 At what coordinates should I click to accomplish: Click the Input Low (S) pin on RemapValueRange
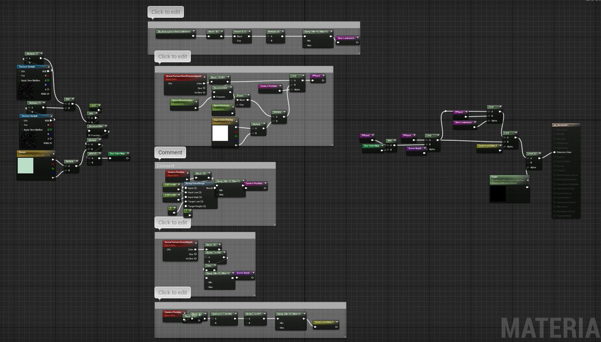(x=186, y=192)
